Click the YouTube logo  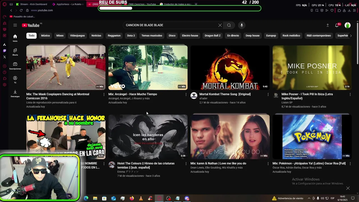(x=31, y=25)
